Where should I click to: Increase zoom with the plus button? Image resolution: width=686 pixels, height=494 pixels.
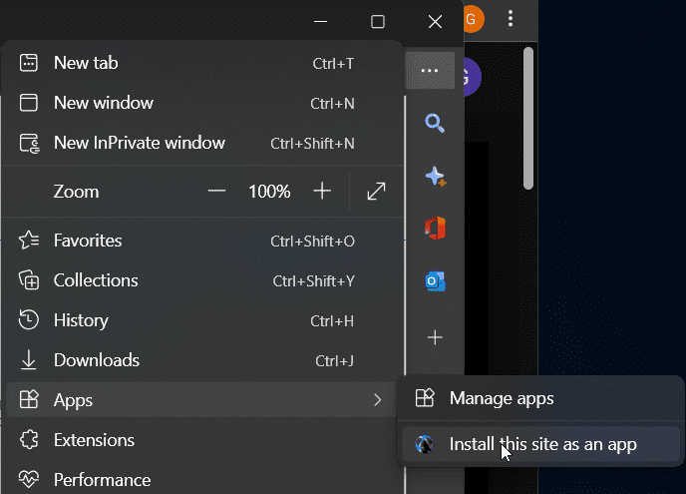pos(322,191)
